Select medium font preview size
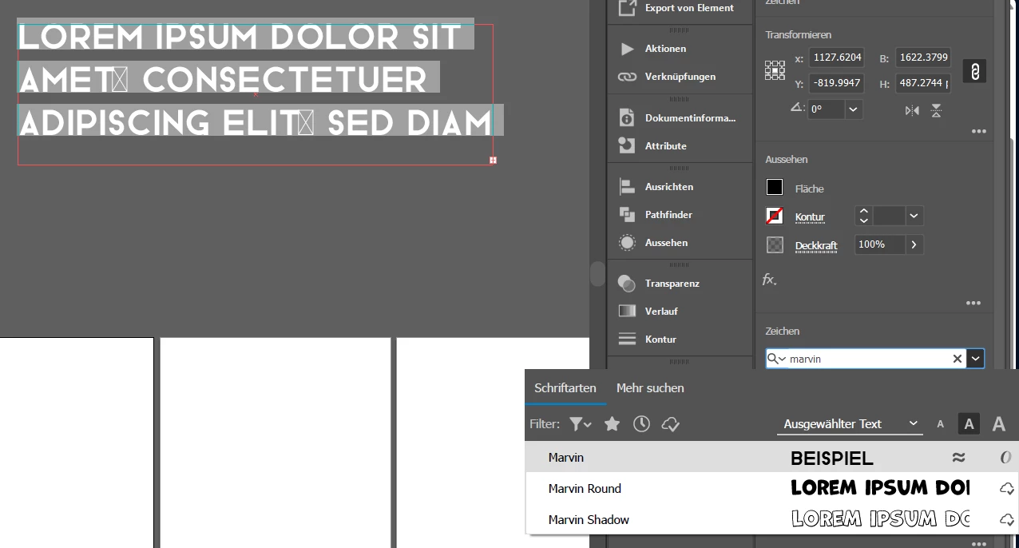1019x548 pixels. click(x=969, y=424)
